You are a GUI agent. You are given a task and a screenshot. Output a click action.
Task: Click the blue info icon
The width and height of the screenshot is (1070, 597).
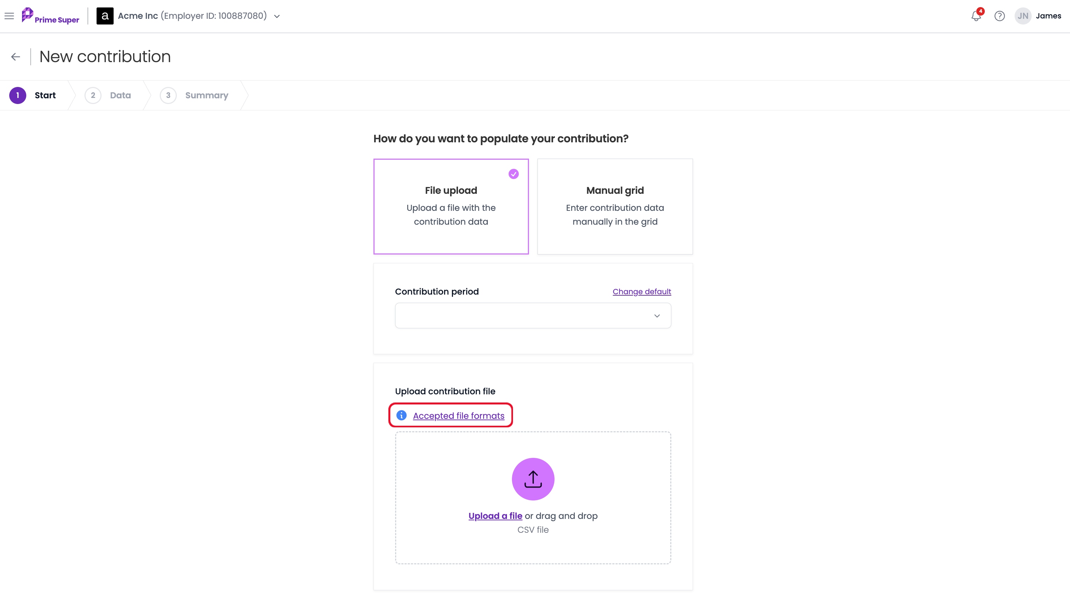point(401,415)
